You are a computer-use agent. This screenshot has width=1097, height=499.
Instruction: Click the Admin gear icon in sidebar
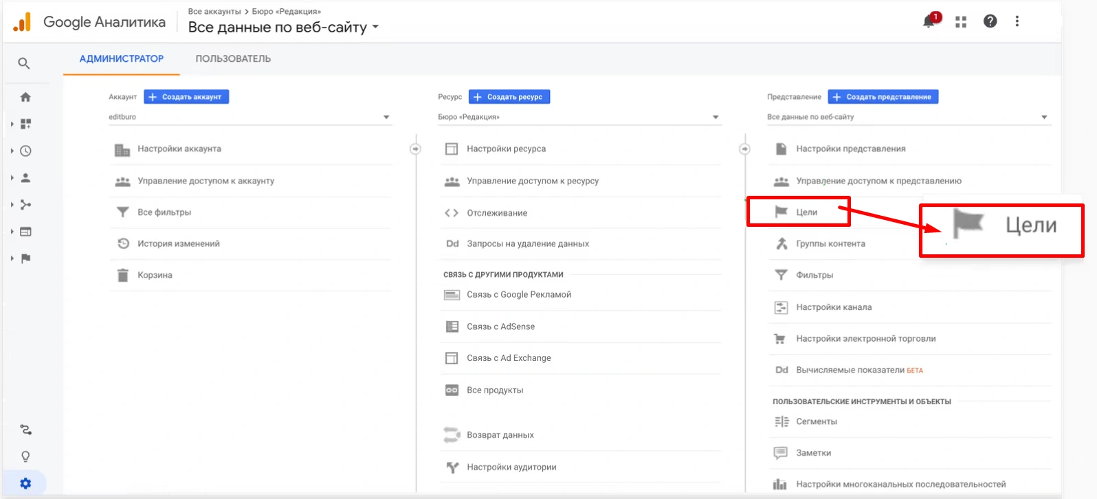pos(25,483)
